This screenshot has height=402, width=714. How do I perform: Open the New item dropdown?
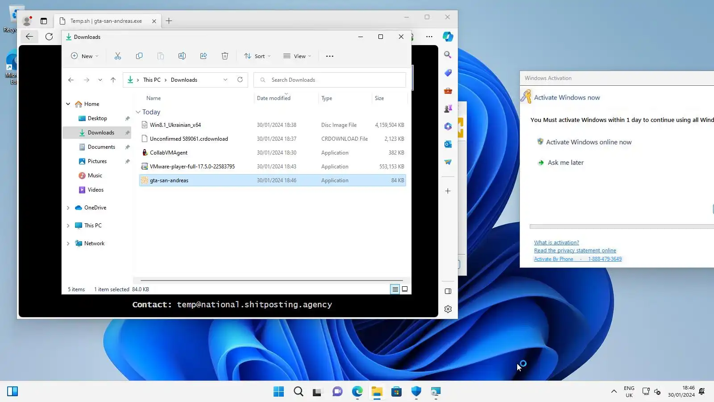[85, 56]
